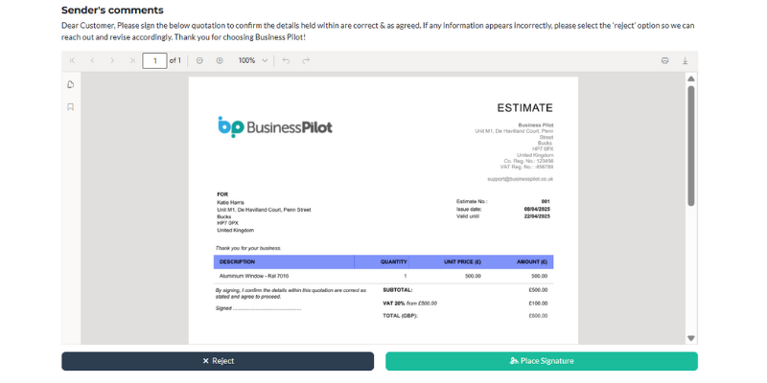Click the scroll down arrow of viewer
Viewport: 767px width, 383px height.
point(690,338)
